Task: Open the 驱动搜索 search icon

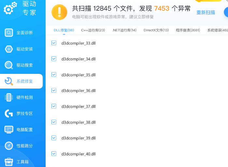Action: click(9, 65)
